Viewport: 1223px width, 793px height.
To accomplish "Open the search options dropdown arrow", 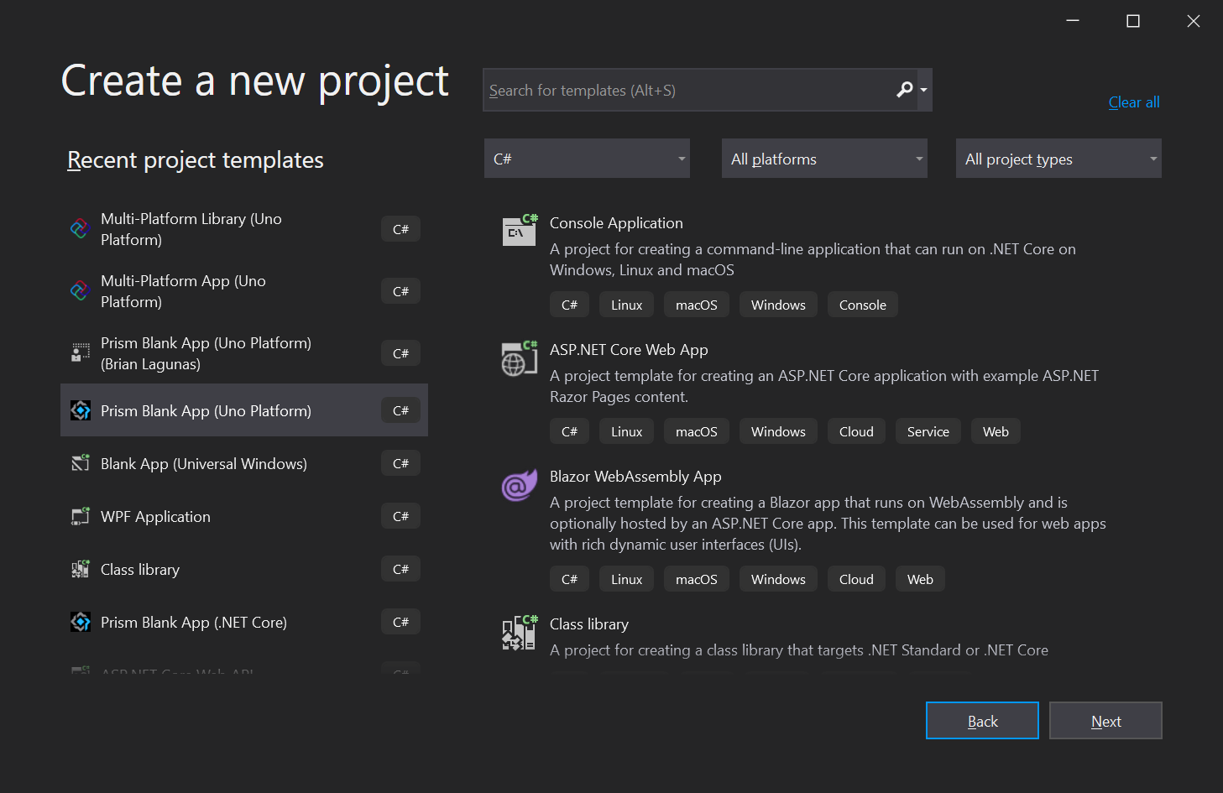I will [x=924, y=90].
